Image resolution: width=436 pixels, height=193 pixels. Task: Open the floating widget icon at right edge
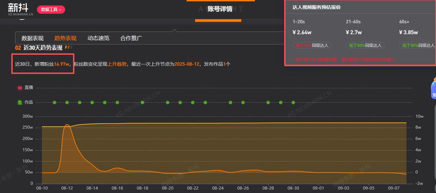coord(434,89)
